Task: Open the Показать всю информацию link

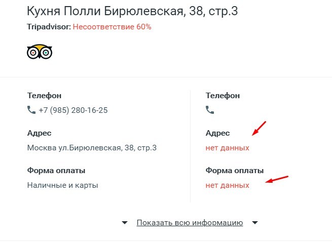Action: click(190, 223)
